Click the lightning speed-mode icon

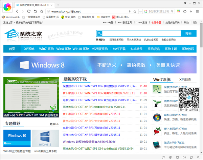pyautogui.click(x=130, y=12)
